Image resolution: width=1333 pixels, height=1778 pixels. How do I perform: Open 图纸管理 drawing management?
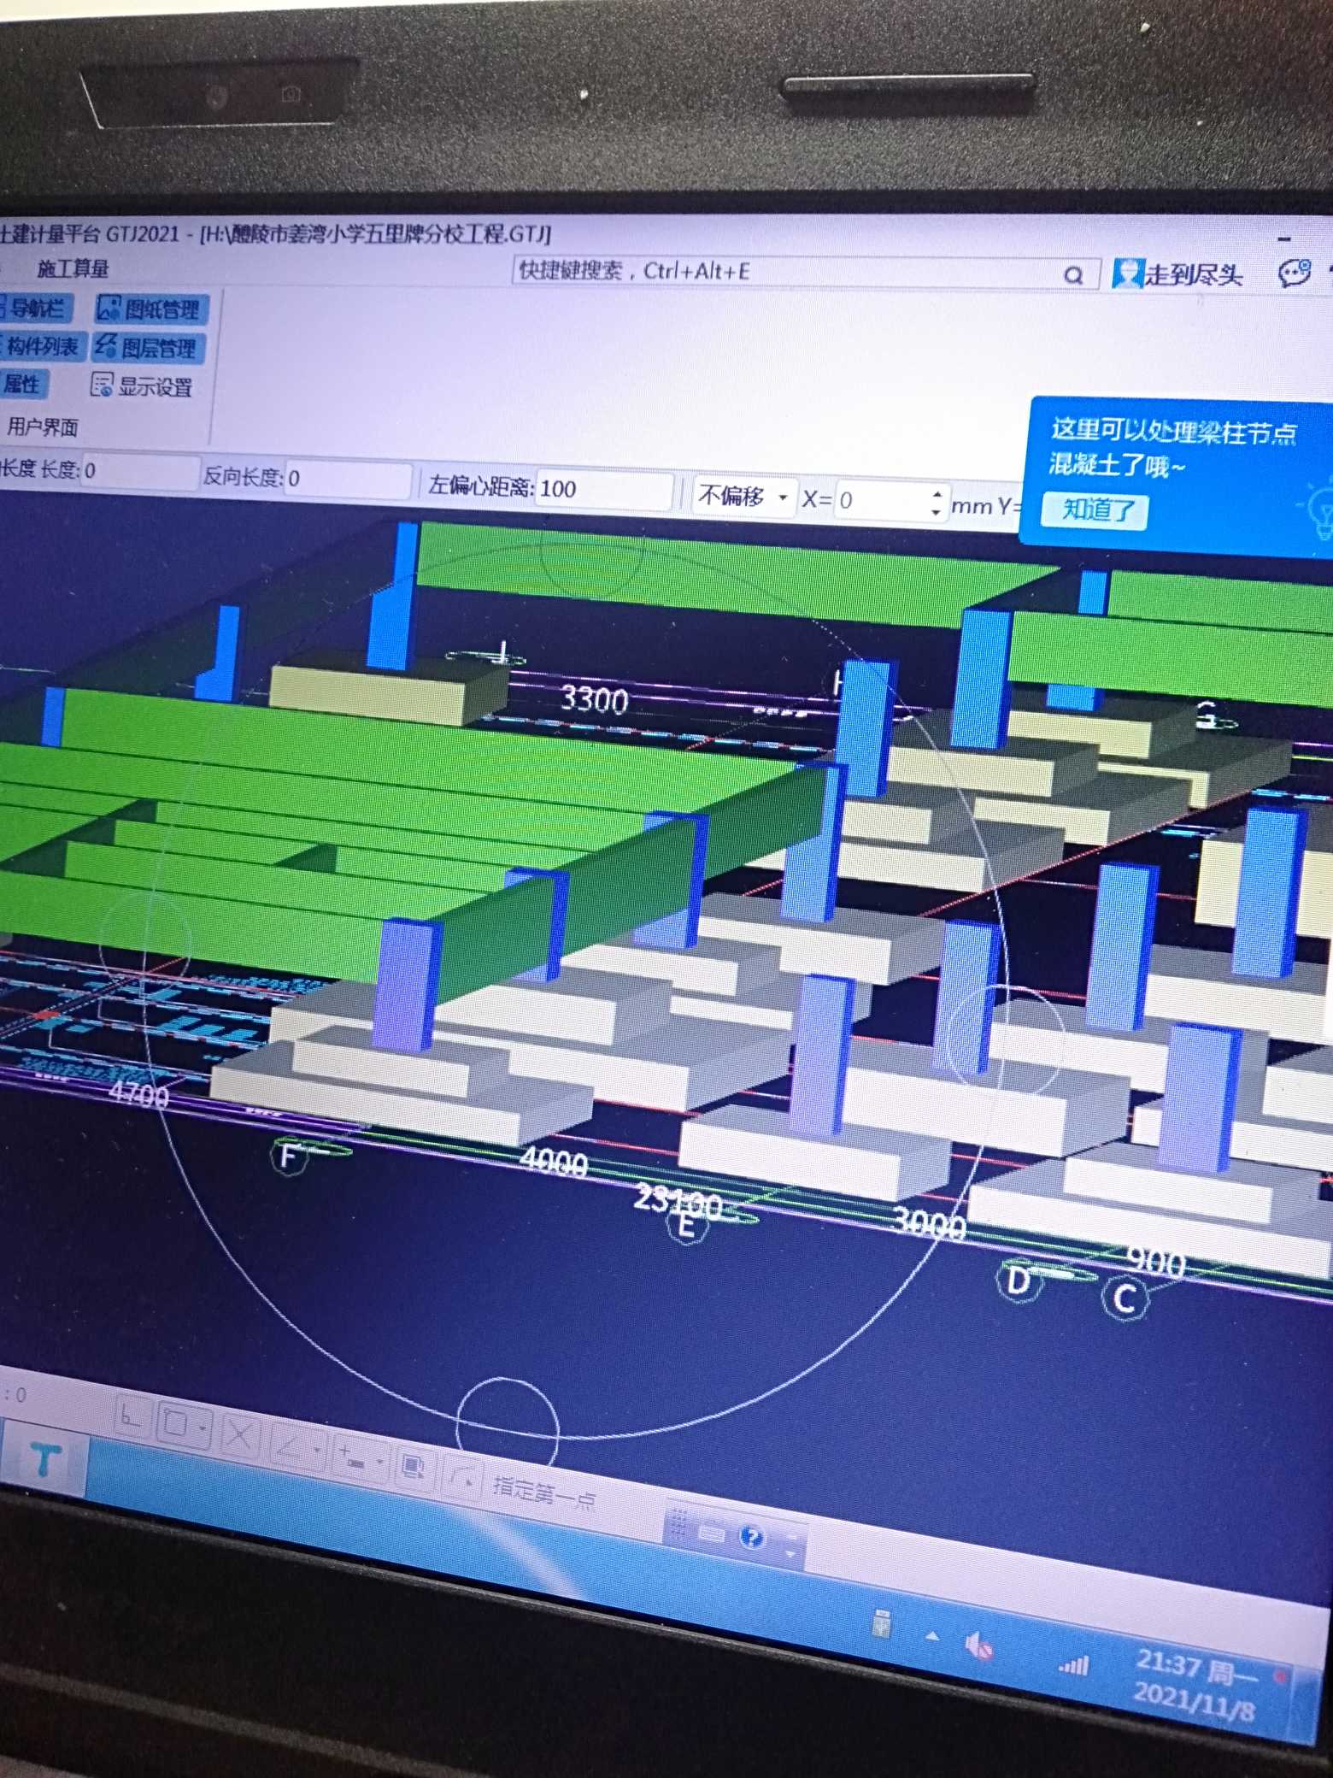tap(150, 309)
